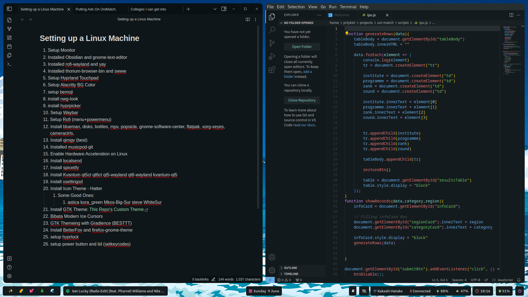Toggle Obsidian left sidebar
This screenshot has height=297, width=528.
click(9, 9)
